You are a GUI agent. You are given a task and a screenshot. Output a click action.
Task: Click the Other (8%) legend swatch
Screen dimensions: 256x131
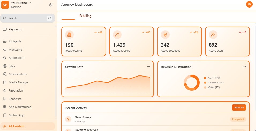[205, 88]
